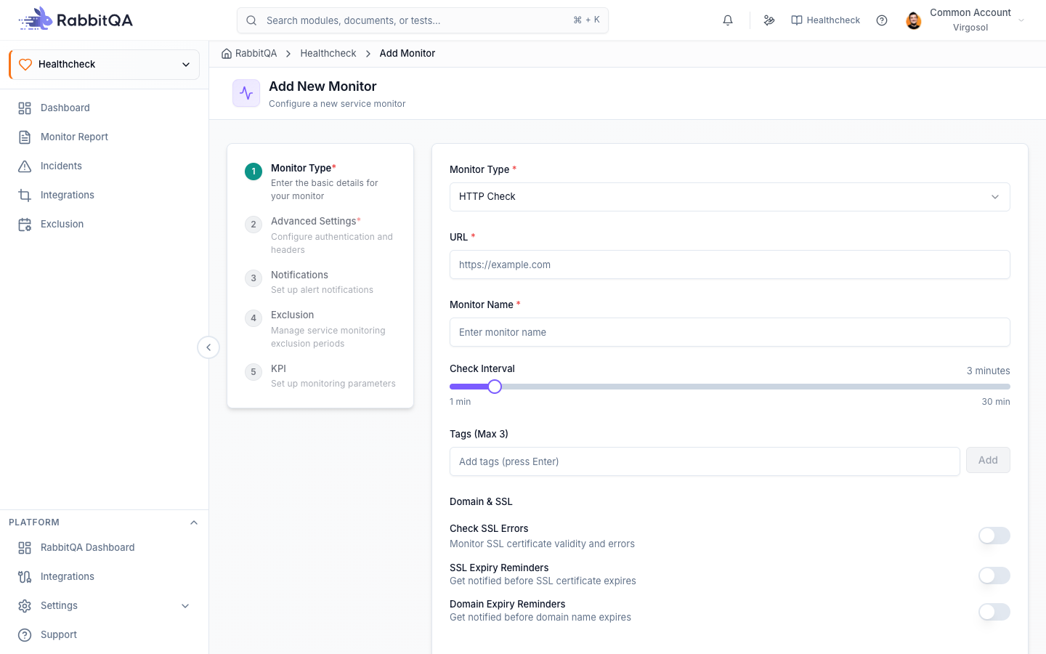Click the help question mark icon

[x=882, y=20]
